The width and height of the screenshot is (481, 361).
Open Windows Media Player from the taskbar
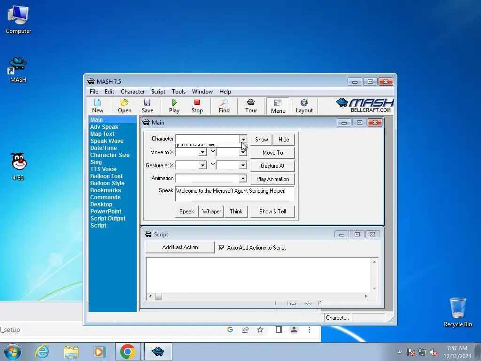99,352
